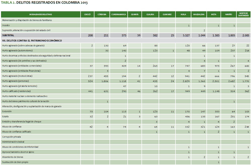The width and height of the screenshot is (251, 165).
Task: Click the Guaviare column header
Action: (167, 15)
